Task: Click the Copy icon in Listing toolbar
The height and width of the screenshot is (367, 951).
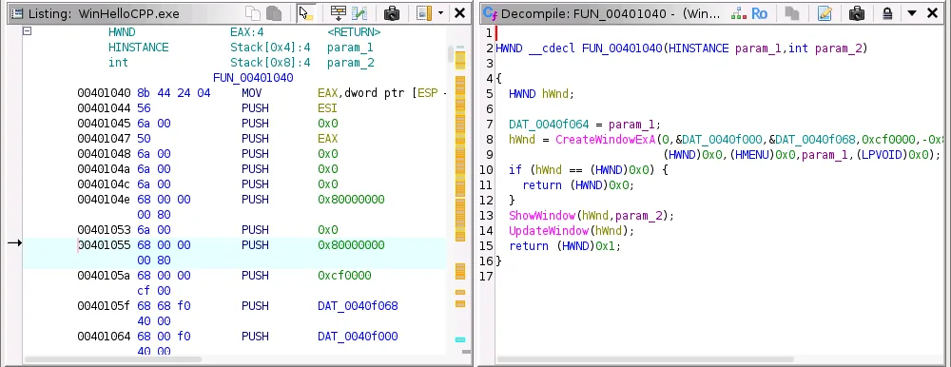Action: pyautogui.click(x=252, y=12)
